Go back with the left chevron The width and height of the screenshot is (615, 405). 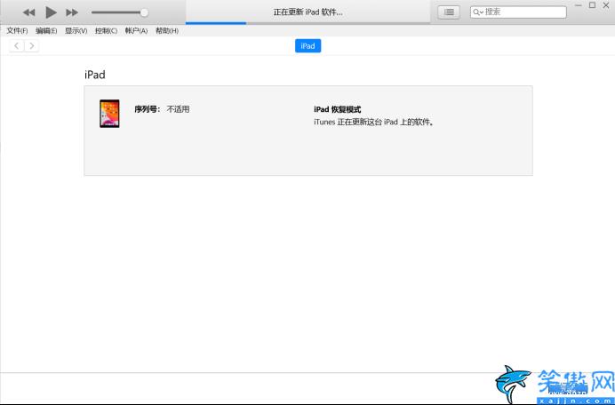click(17, 46)
